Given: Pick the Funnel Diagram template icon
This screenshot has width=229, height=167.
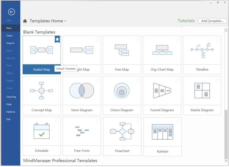Looking at the screenshot, I should [162, 91].
